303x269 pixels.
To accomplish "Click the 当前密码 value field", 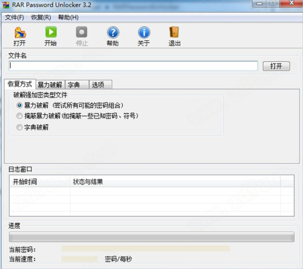I will point(146,249).
